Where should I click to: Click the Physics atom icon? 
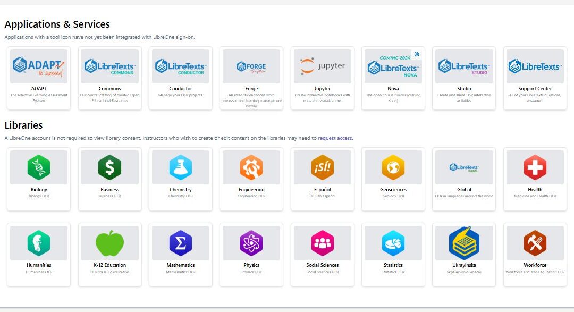[251, 243]
